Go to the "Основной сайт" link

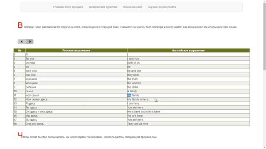click(x=132, y=7)
